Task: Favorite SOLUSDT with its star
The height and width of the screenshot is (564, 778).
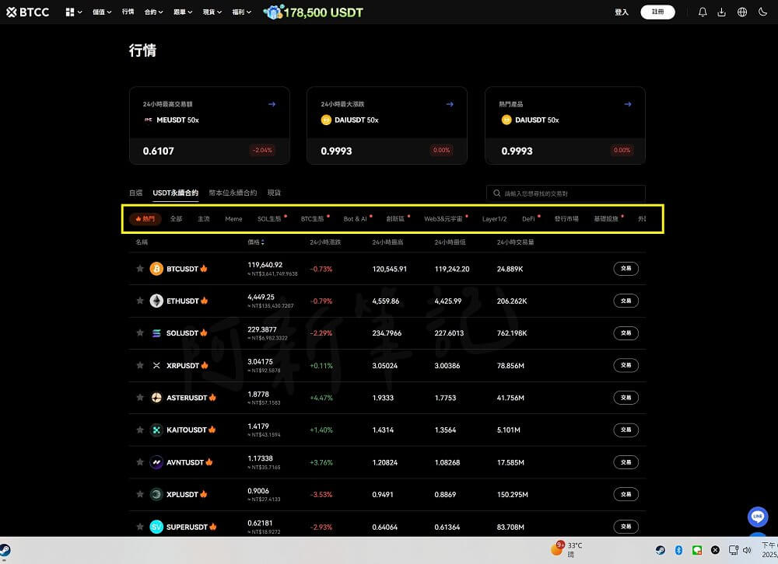Action: click(x=140, y=333)
